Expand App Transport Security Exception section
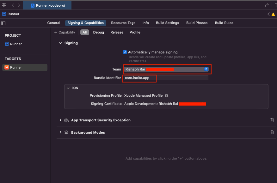 click(60, 120)
